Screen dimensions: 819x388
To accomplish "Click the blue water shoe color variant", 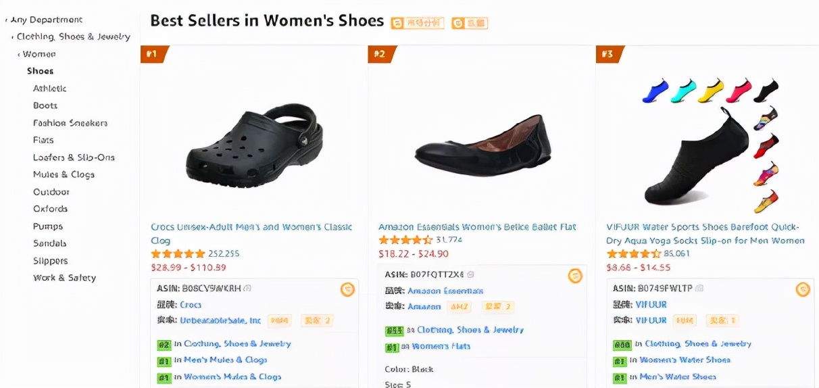I will coord(655,91).
